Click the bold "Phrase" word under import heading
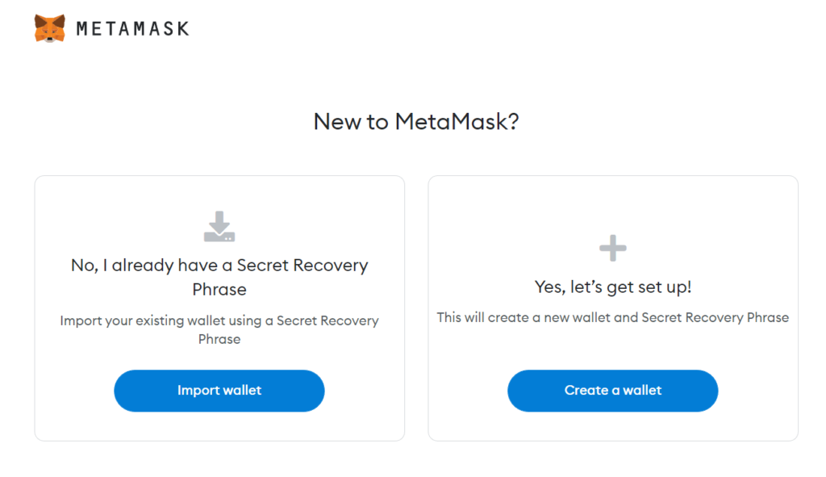Image resolution: width=826 pixels, height=477 pixels. pos(219,289)
